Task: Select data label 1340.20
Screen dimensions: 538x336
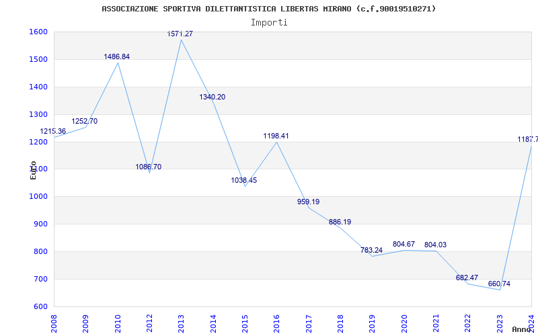Action: [x=212, y=97]
